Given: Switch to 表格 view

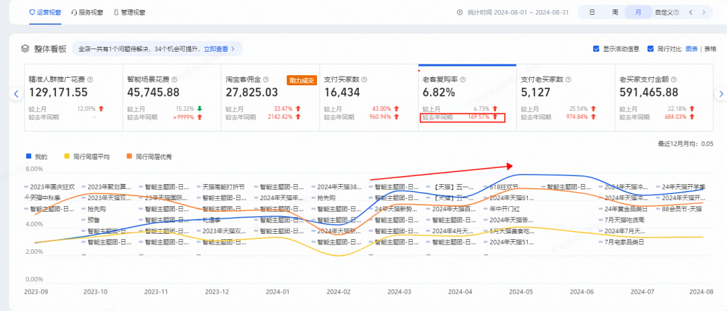Looking at the screenshot, I should click(x=710, y=48).
